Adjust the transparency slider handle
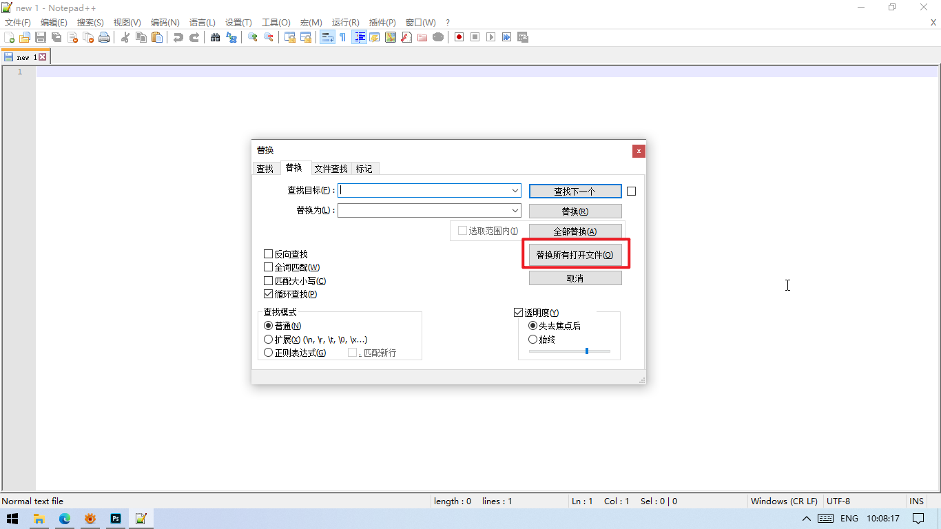The width and height of the screenshot is (941, 529). (587, 351)
